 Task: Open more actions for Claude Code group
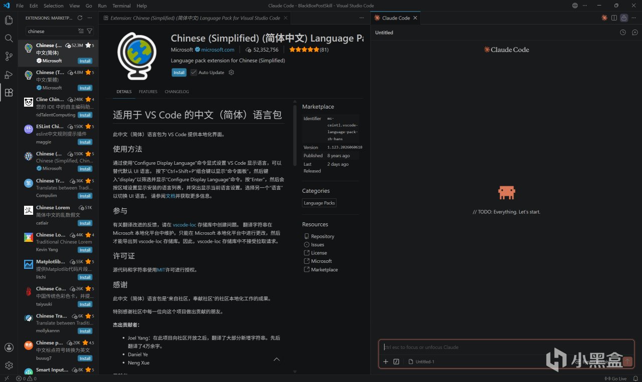click(x=633, y=18)
